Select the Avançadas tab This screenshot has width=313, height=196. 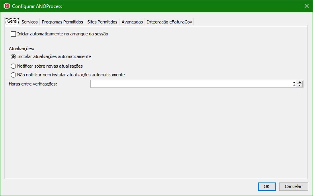(132, 22)
